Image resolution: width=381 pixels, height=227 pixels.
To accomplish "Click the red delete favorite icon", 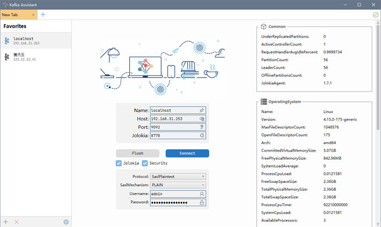I will click(17, 221).
